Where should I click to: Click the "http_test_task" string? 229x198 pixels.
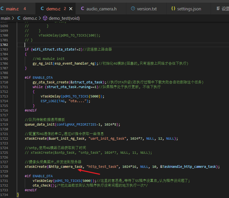102,167
